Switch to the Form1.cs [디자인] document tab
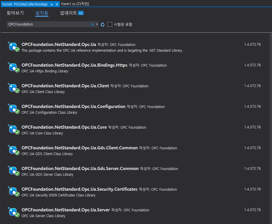The height and width of the screenshot is (224, 272). 75,4
